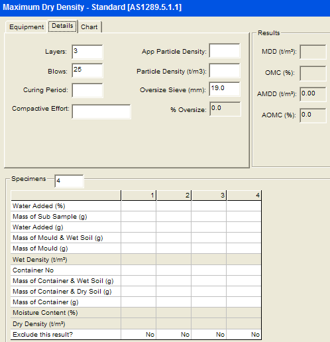Image resolution: width=330 pixels, height=342 pixels.
Task: Select the 'Moisture Content (%)' row label
Action: (x=45, y=313)
